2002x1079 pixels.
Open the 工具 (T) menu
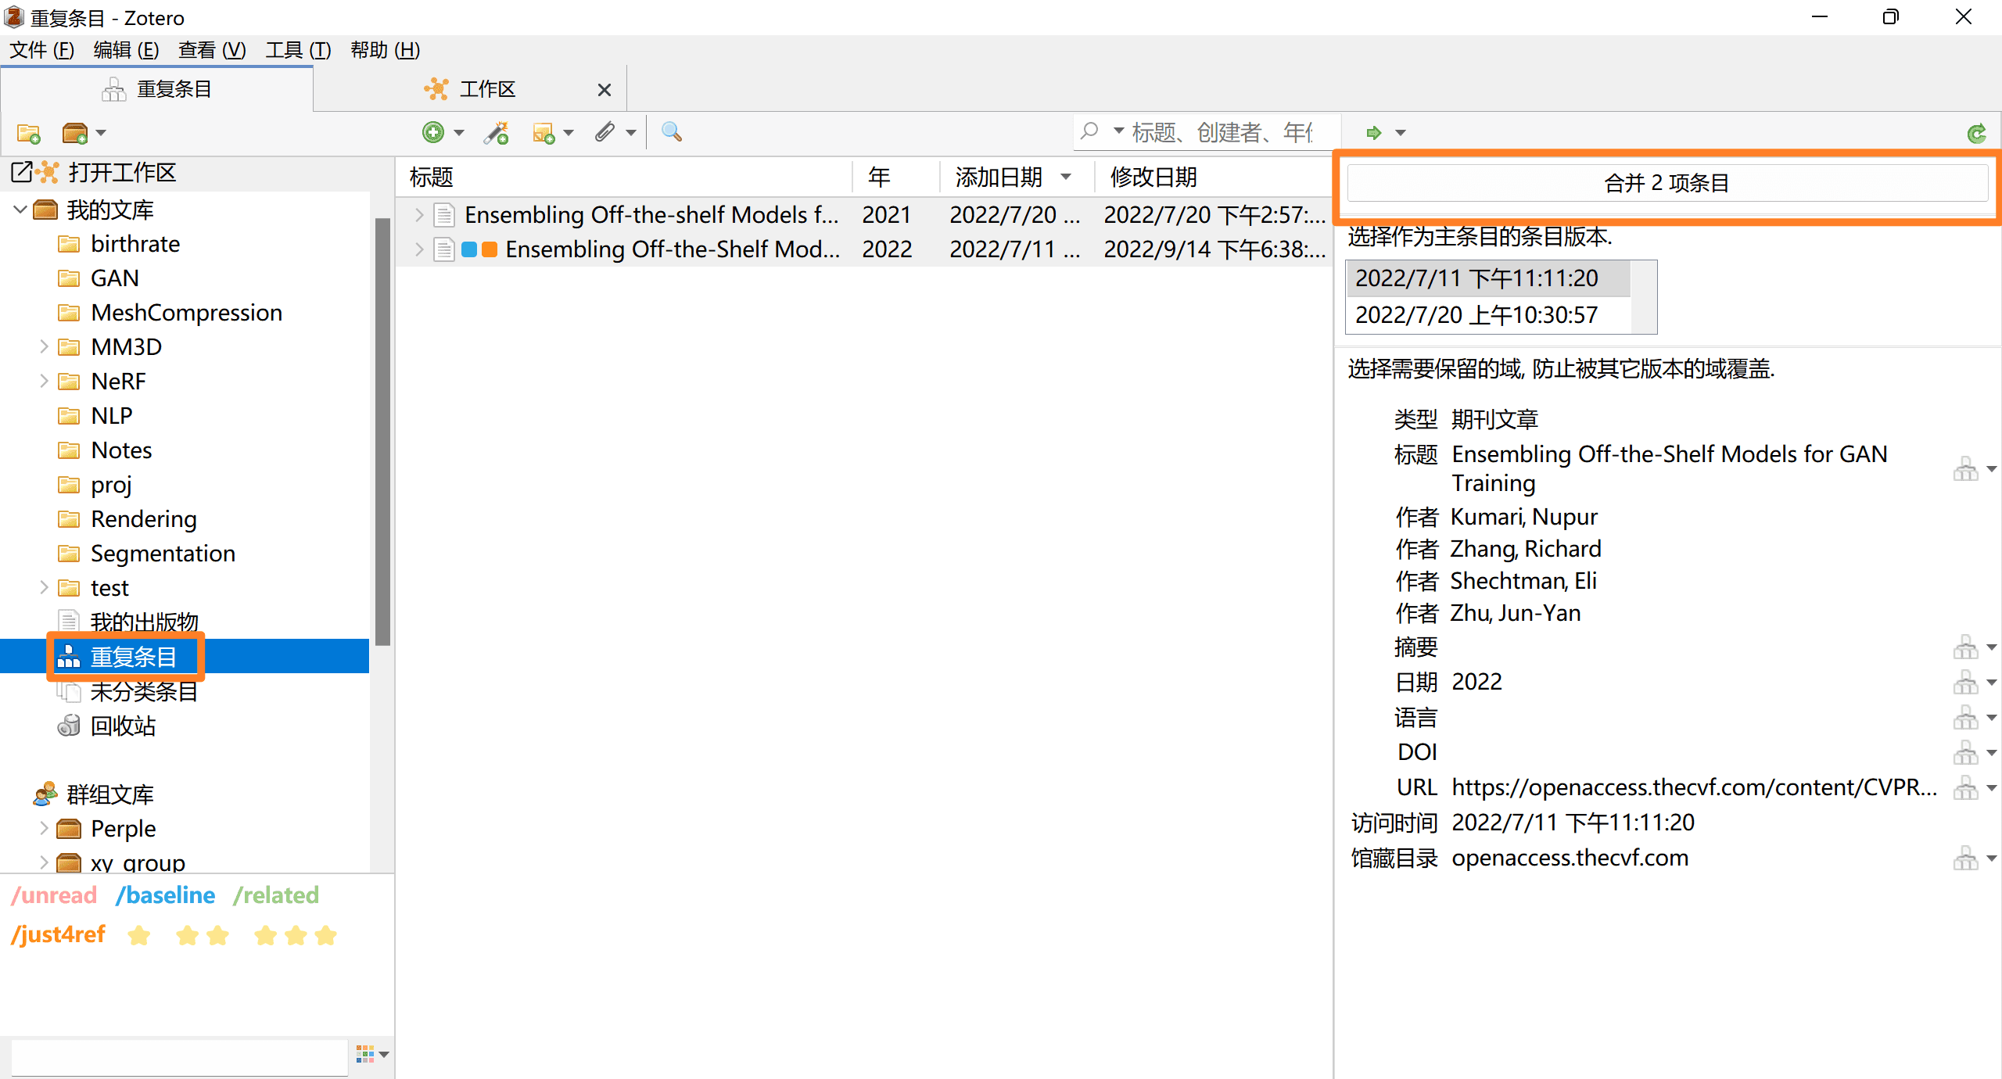tap(298, 50)
